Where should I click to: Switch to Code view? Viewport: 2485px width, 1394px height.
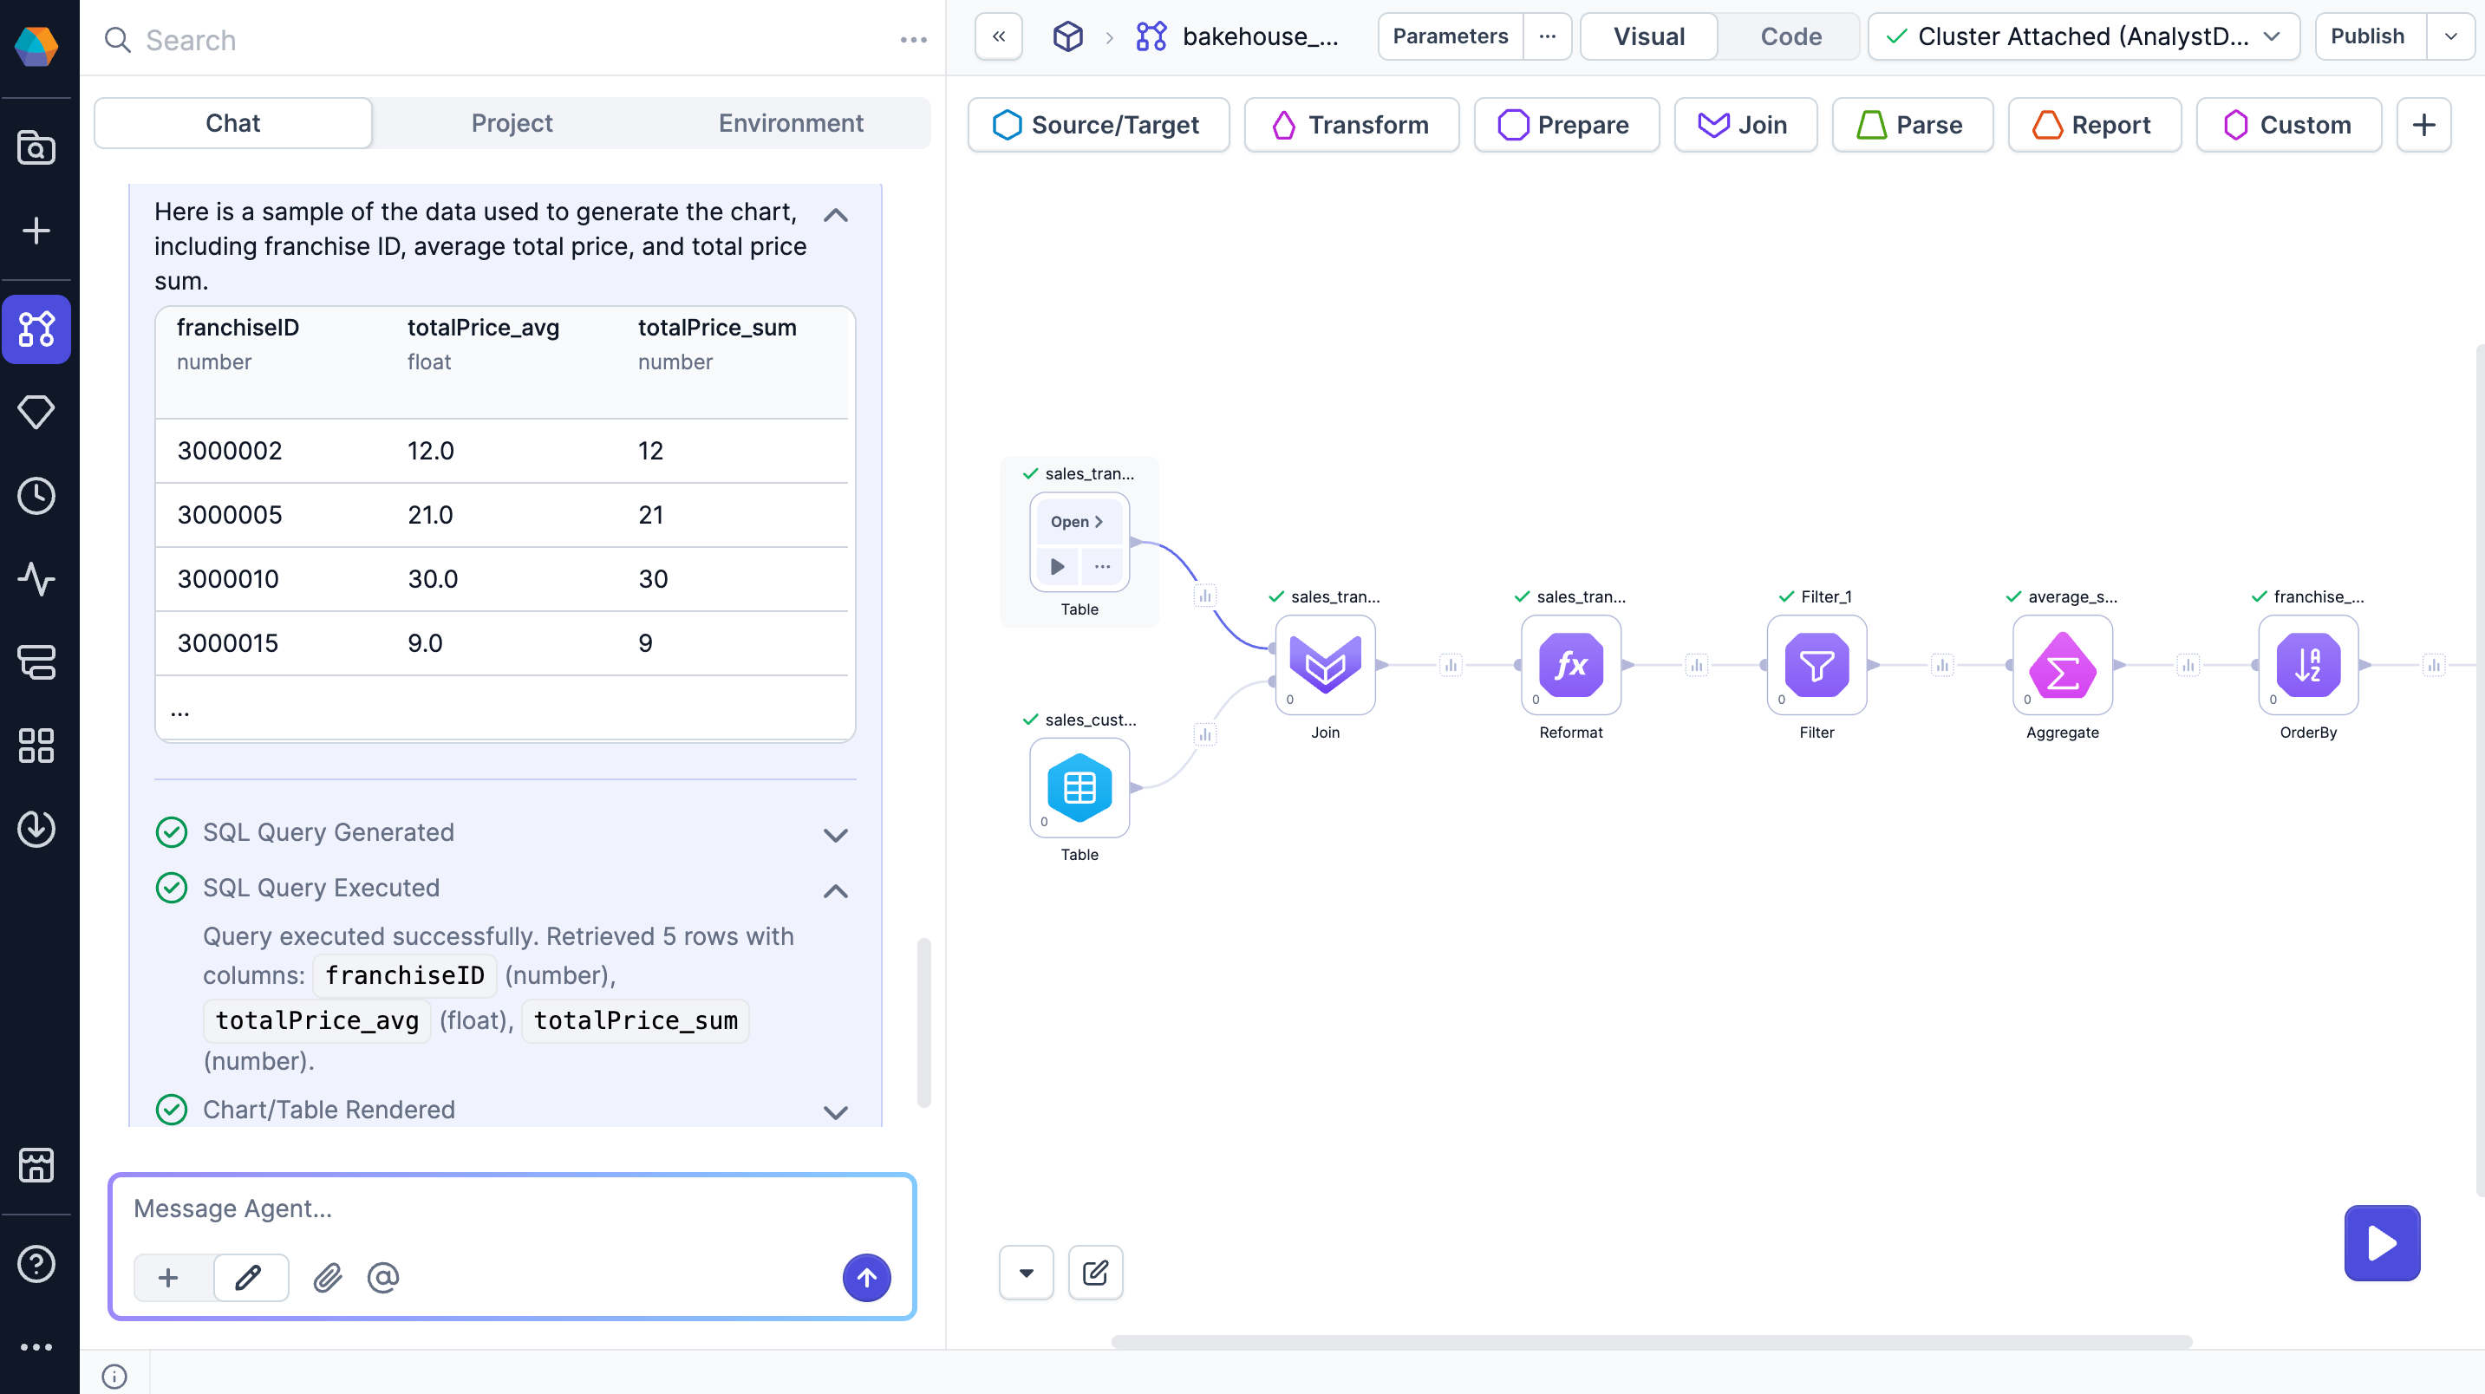click(1790, 36)
